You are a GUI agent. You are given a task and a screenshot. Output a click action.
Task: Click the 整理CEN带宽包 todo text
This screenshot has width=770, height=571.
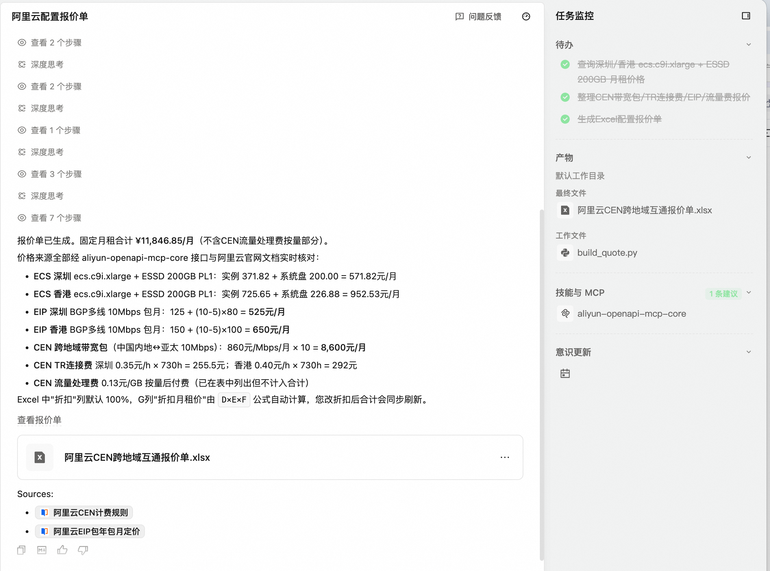[663, 97]
